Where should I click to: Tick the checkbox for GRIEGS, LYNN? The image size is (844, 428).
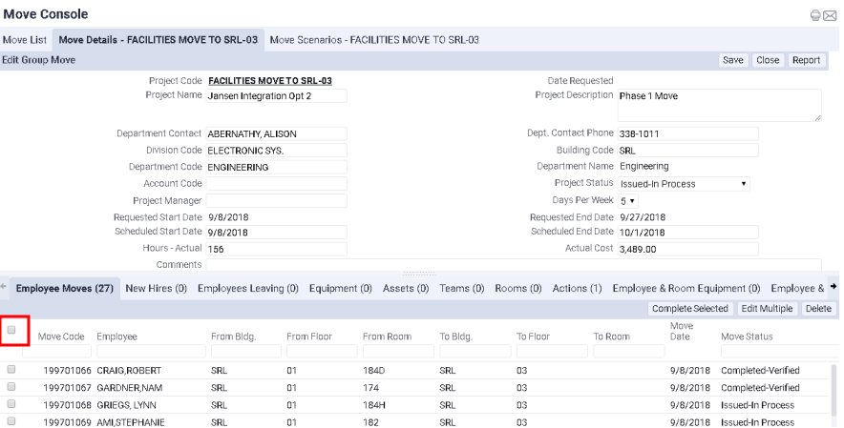[x=12, y=404]
